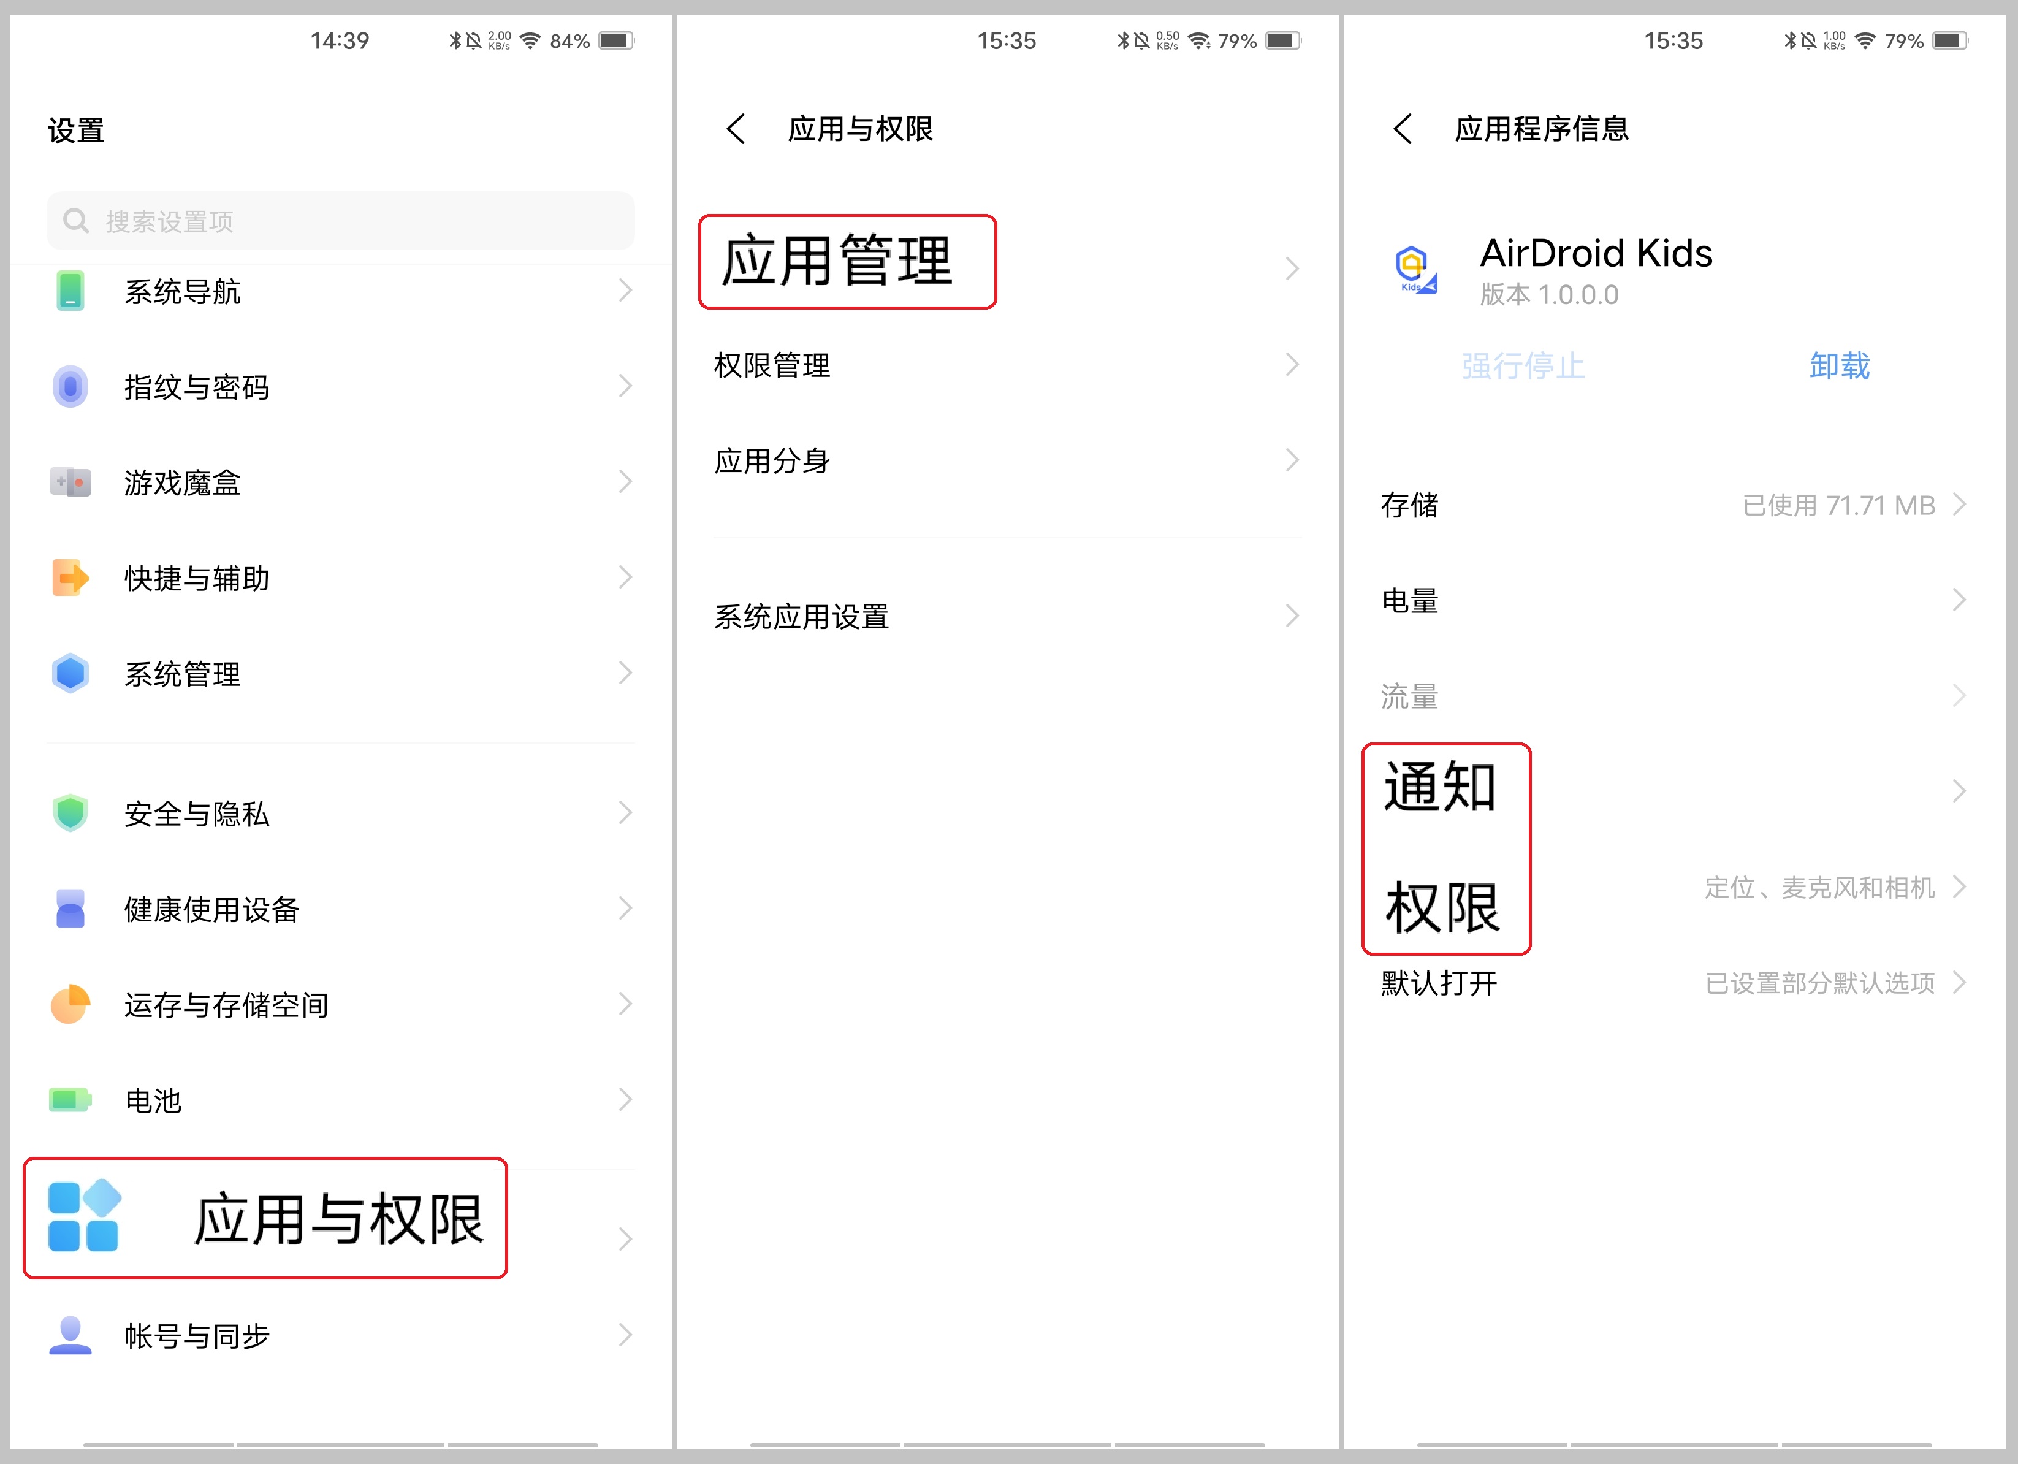Open chevron for 系统应用设置
Image resolution: width=2018 pixels, height=1464 pixels.
(1292, 616)
